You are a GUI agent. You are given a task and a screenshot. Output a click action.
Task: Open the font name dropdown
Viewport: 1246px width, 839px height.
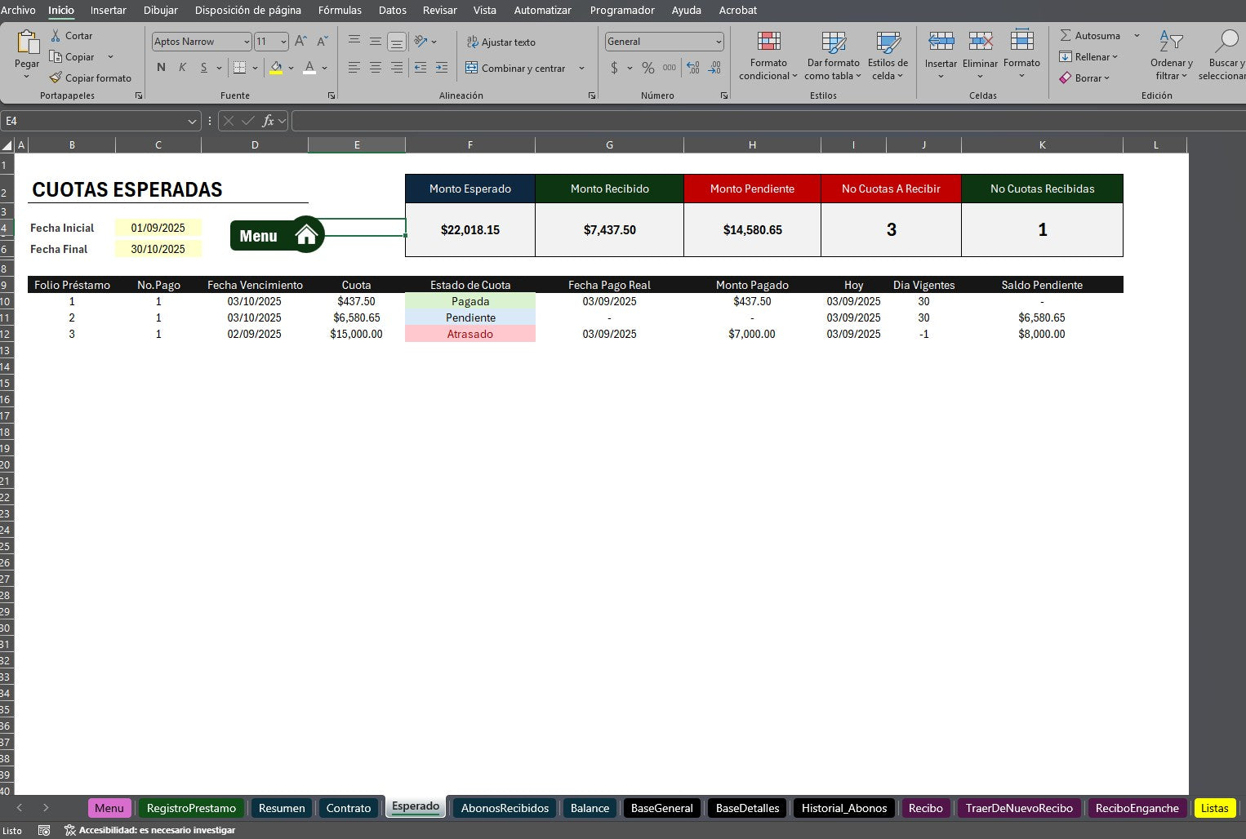(247, 42)
